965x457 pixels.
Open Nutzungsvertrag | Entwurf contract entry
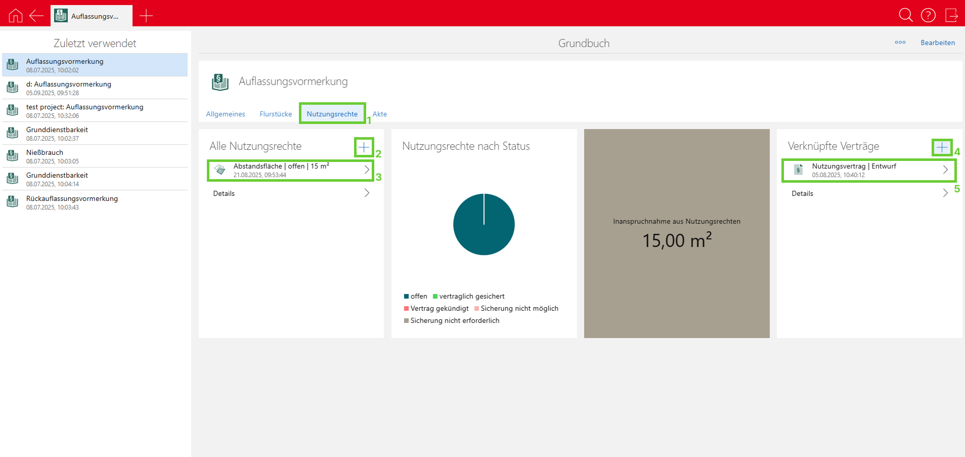868,170
